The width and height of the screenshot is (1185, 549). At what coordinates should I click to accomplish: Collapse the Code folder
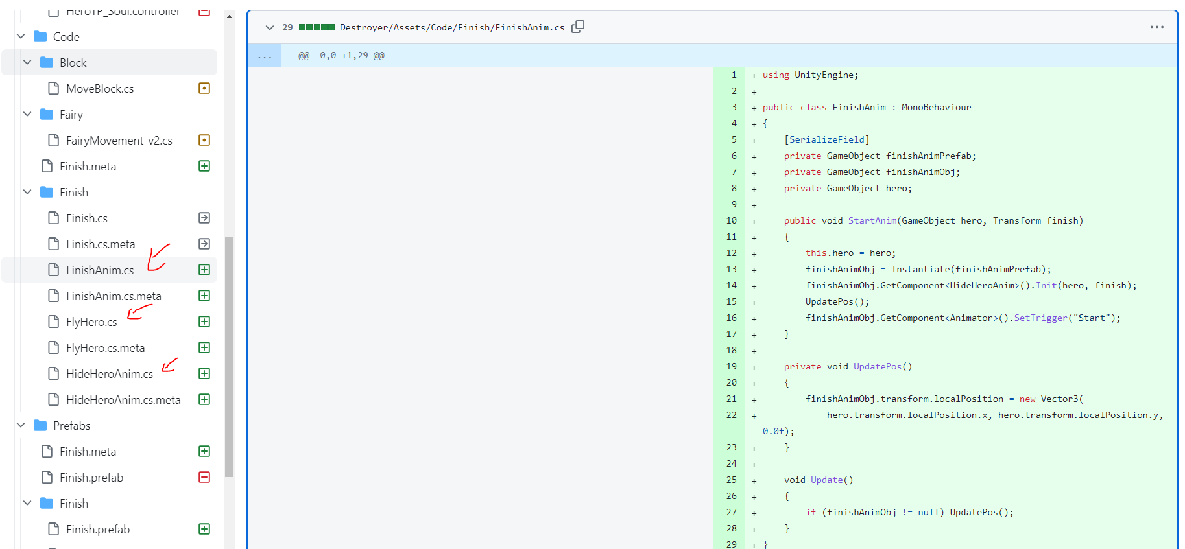click(21, 36)
